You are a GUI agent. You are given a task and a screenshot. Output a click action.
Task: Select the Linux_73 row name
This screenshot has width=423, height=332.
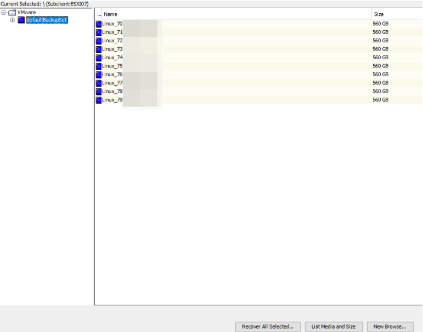112,49
